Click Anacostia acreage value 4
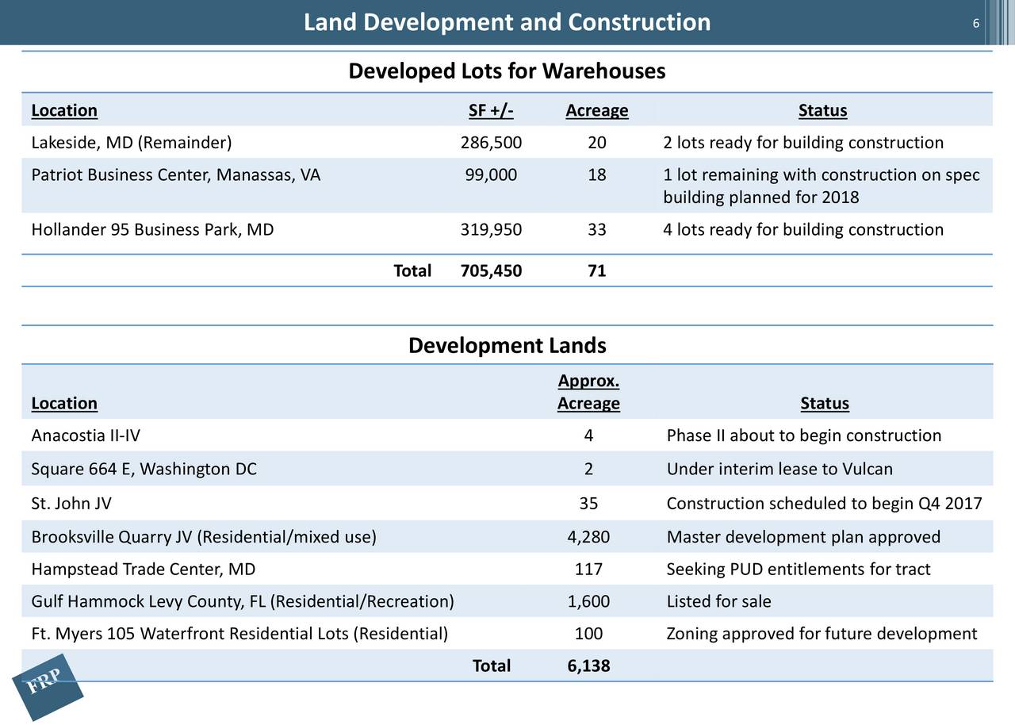 point(588,436)
